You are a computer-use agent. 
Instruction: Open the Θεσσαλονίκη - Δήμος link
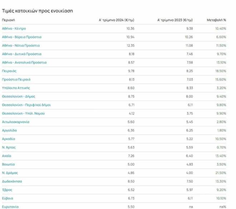pyautogui.click(x=19, y=96)
